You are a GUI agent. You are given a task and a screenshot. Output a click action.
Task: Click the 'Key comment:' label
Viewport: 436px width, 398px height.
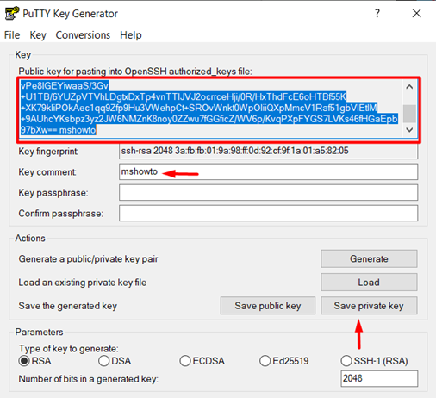(47, 172)
